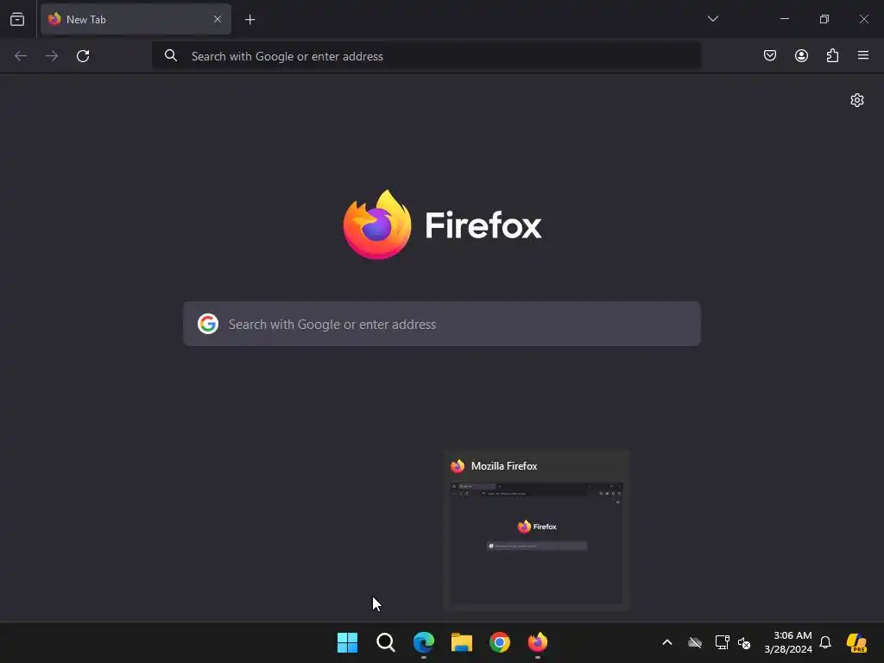Open File Explorer from the taskbar
The height and width of the screenshot is (663, 884).
pyautogui.click(x=462, y=642)
